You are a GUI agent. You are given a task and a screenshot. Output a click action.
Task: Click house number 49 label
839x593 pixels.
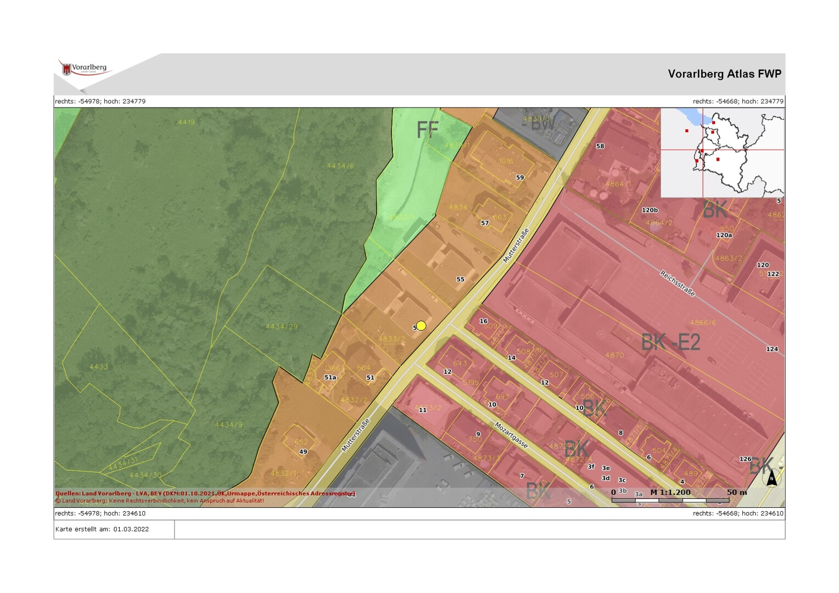click(x=303, y=452)
